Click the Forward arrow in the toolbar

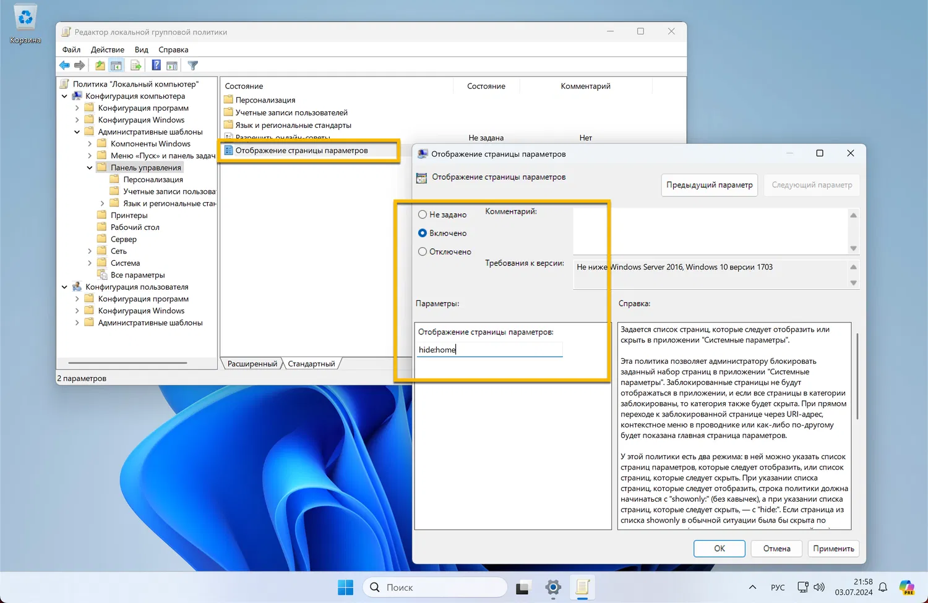[x=80, y=65]
